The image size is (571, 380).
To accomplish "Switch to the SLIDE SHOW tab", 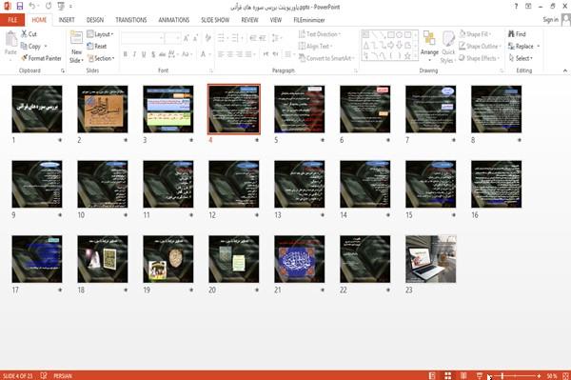I will coord(215,20).
